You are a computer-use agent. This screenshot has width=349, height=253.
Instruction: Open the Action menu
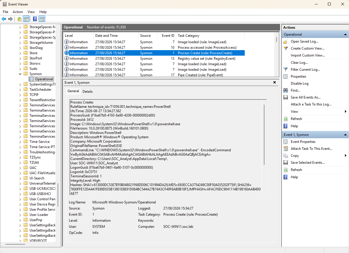pyautogui.click(x=18, y=12)
